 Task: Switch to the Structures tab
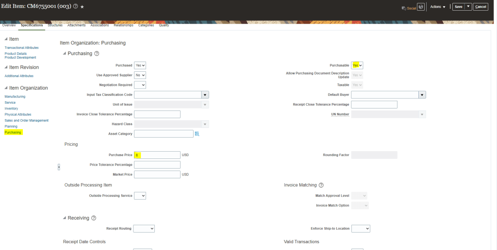coord(55,25)
